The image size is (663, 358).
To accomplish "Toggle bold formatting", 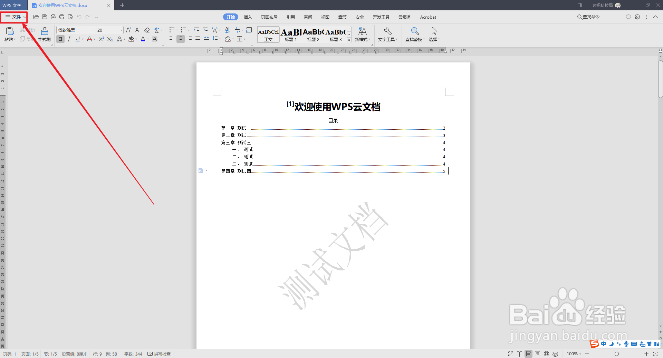I will pos(60,39).
